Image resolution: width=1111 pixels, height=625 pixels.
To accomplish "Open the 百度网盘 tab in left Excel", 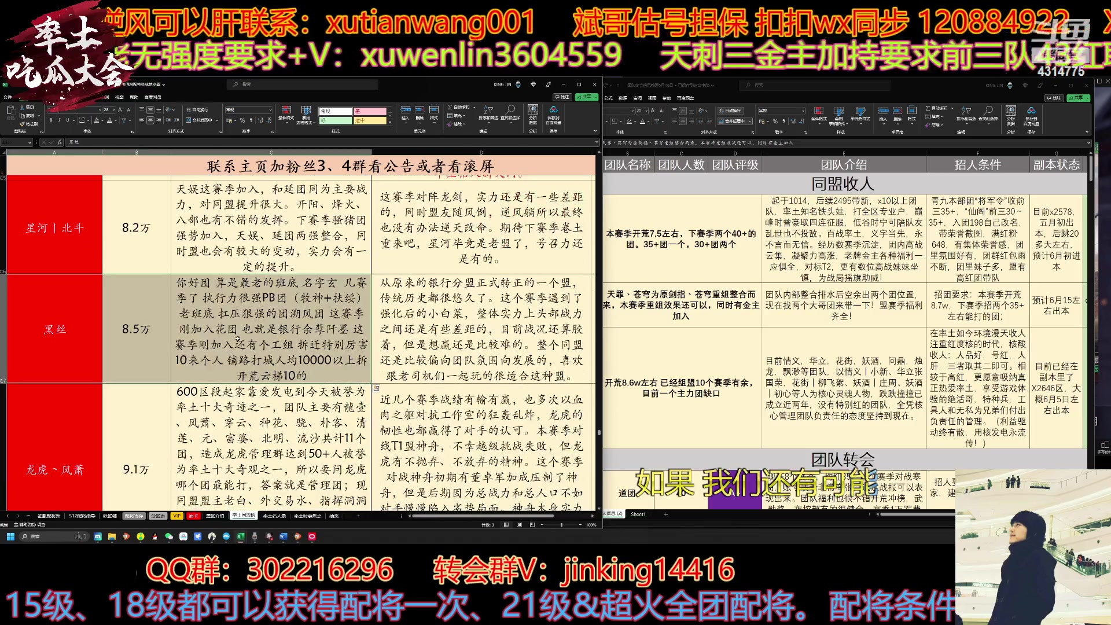I will click(153, 97).
